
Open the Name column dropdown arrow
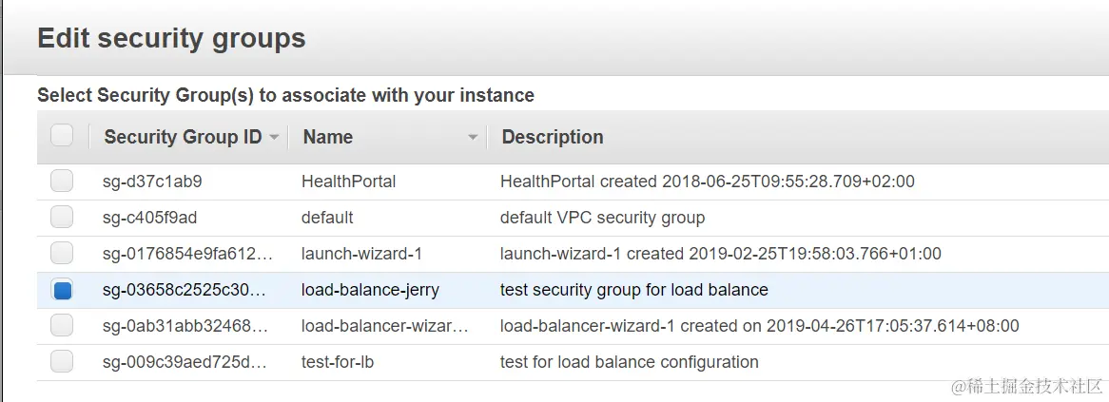pyautogui.click(x=473, y=138)
